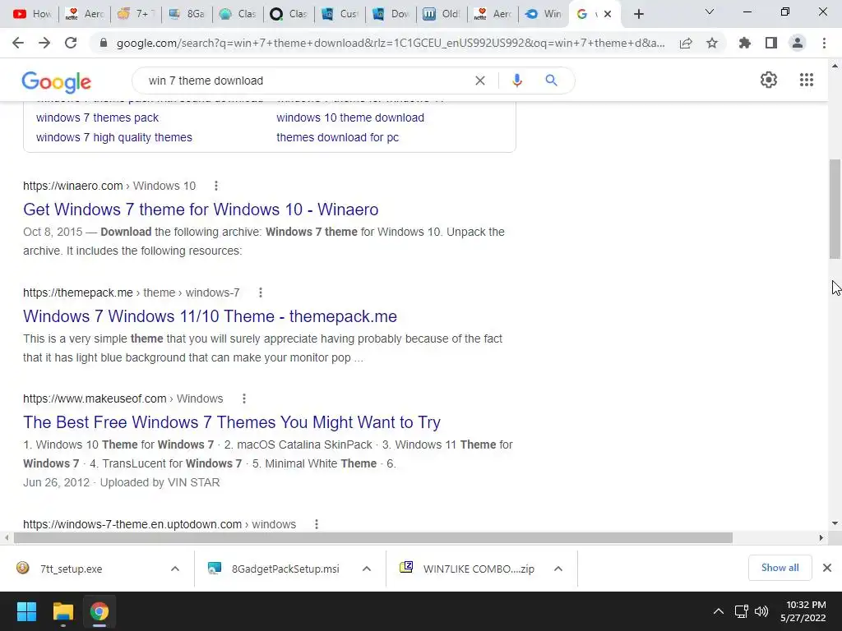The height and width of the screenshot is (631, 842).
Task: Open Windows Start menu
Action: coord(26,611)
